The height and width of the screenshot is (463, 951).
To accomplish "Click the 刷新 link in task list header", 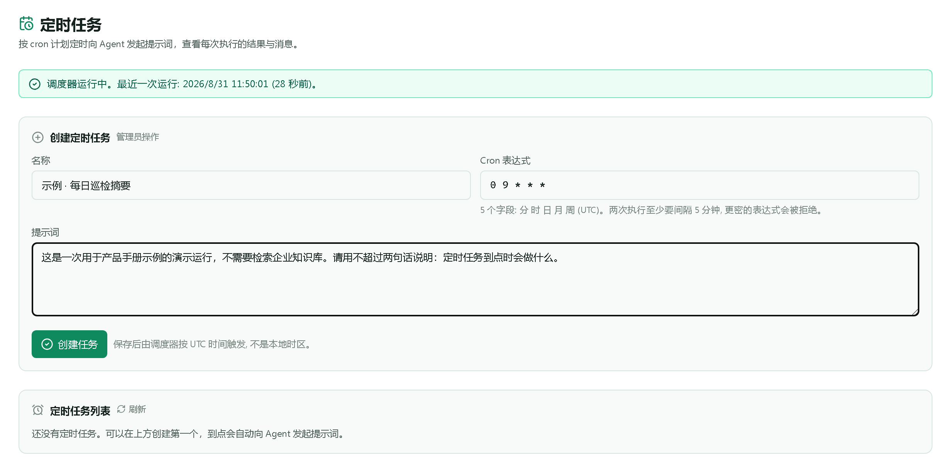I will point(132,409).
